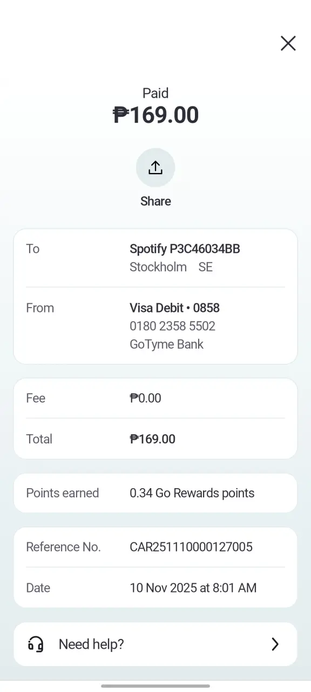
Task: Tap the ₱0.00 fee amount
Action: click(145, 398)
